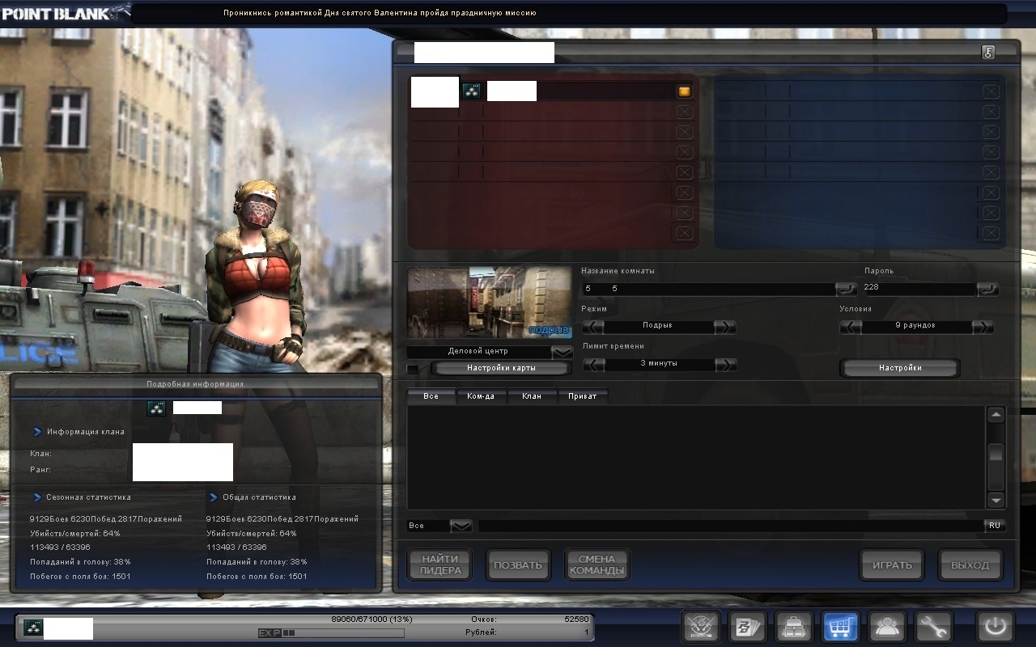Tick checkbox left of Настройки карты

coord(413,370)
